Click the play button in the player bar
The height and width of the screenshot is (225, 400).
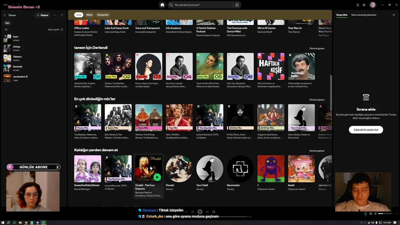(x=200, y=212)
